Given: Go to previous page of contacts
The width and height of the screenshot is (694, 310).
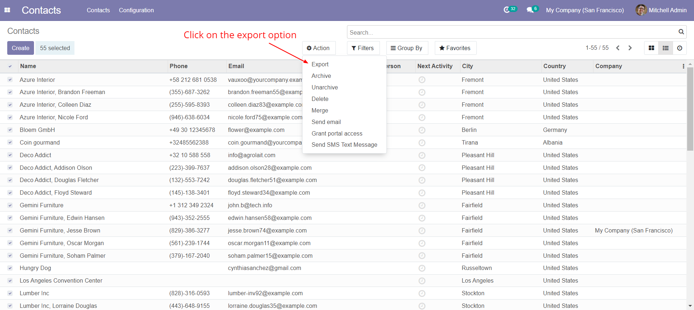Looking at the screenshot, I should tap(618, 48).
